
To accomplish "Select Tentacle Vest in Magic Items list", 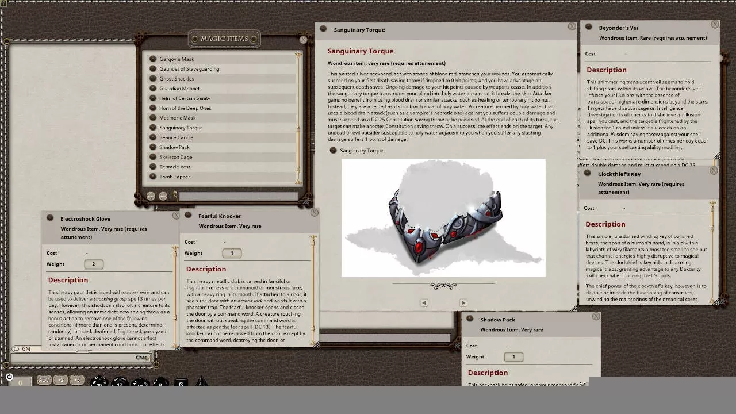I will click(x=221, y=167).
